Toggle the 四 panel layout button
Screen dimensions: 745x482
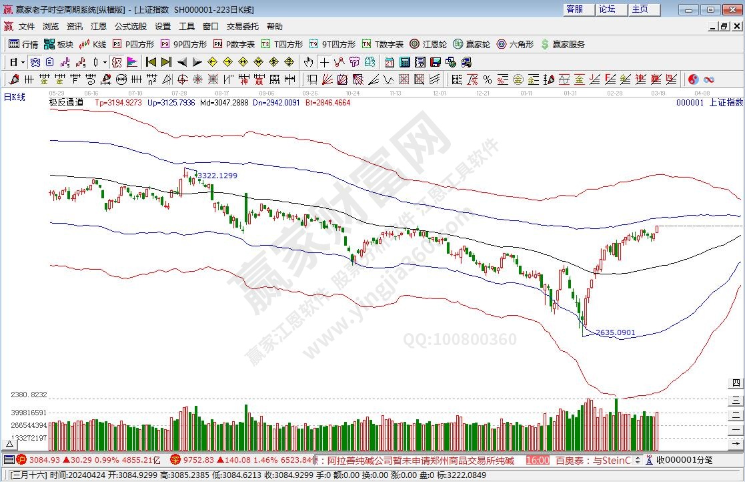[736, 383]
